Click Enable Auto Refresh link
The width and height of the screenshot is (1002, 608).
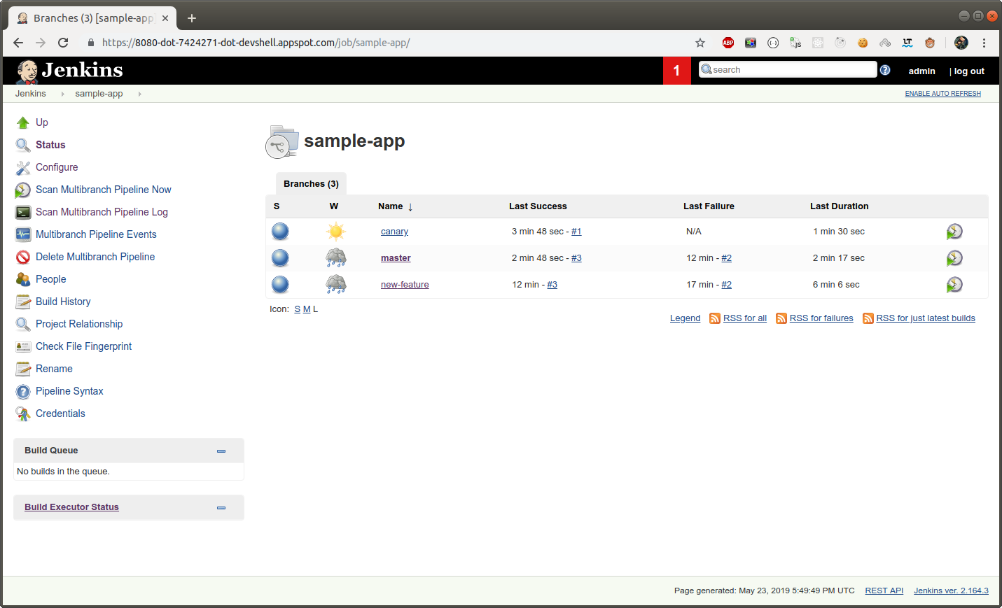(x=942, y=94)
